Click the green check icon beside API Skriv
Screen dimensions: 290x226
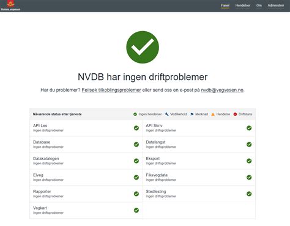[x=249, y=128]
